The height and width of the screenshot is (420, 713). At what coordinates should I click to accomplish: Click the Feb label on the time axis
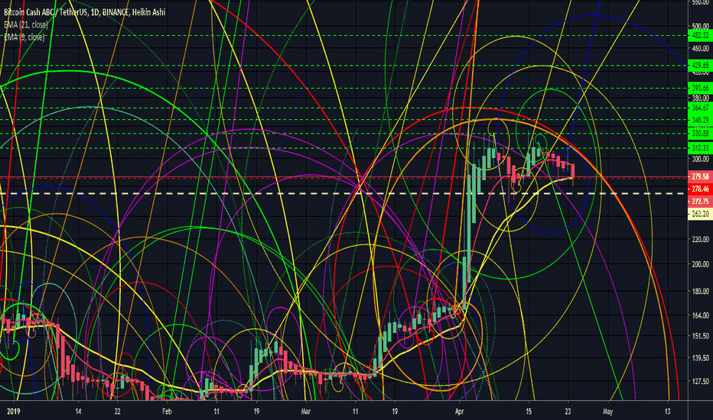tap(167, 412)
